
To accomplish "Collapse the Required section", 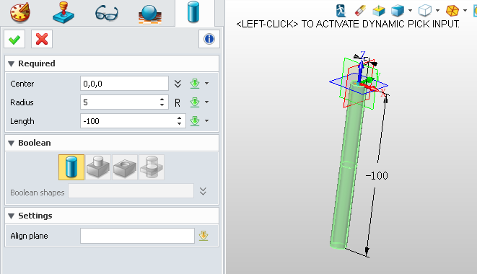I will pos(12,64).
